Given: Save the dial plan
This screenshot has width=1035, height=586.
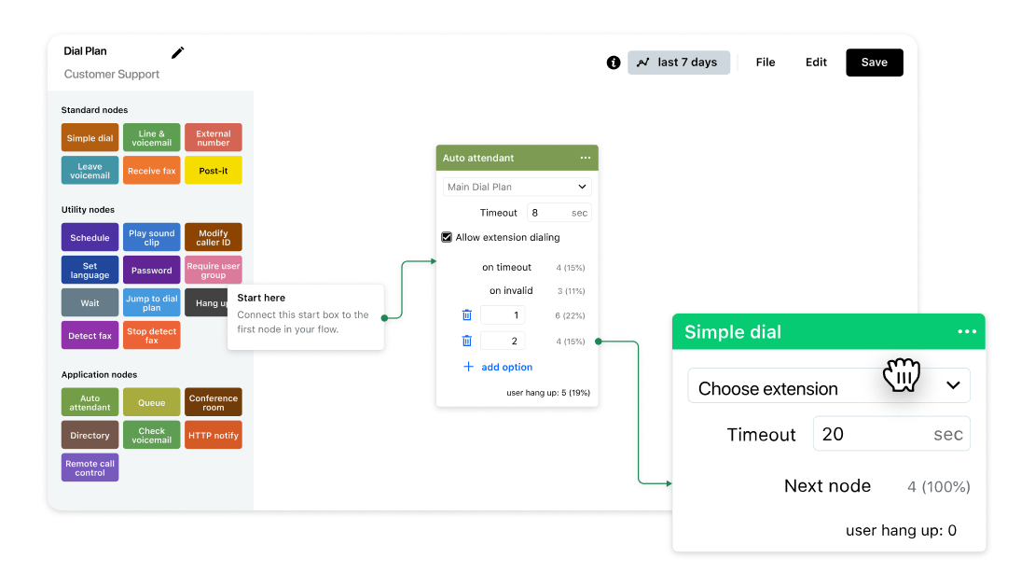Looking at the screenshot, I should (874, 62).
